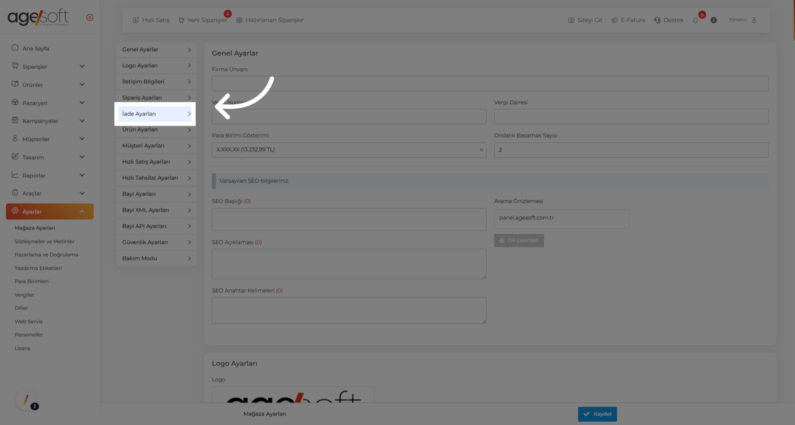This screenshot has height=425, width=795.
Task: Click the Yönetici user profile icon
Action: 754,20
